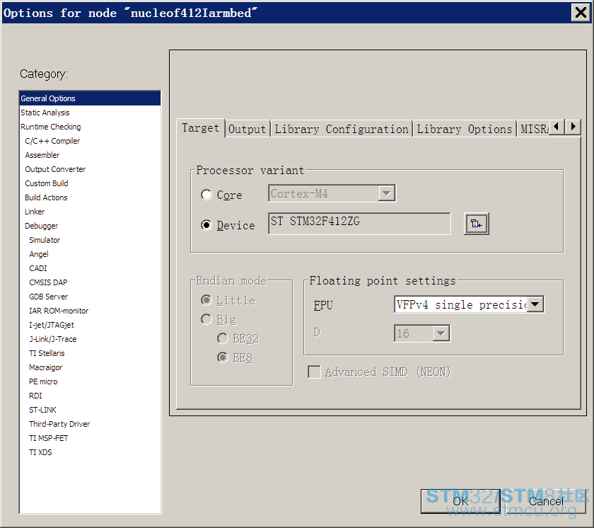Image resolution: width=594 pixels, height=528 pixels.
Task: Select GDB Server category
Action: click(x=91, y=297)
